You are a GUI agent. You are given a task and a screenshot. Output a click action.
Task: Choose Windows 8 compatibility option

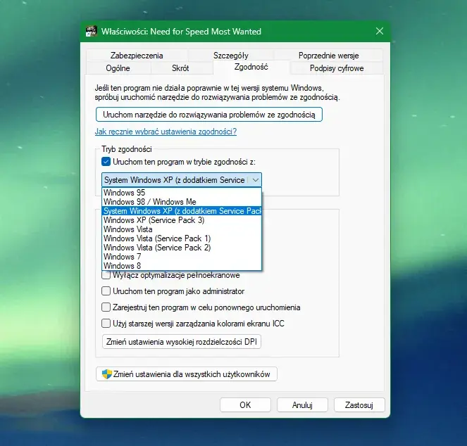182,266
